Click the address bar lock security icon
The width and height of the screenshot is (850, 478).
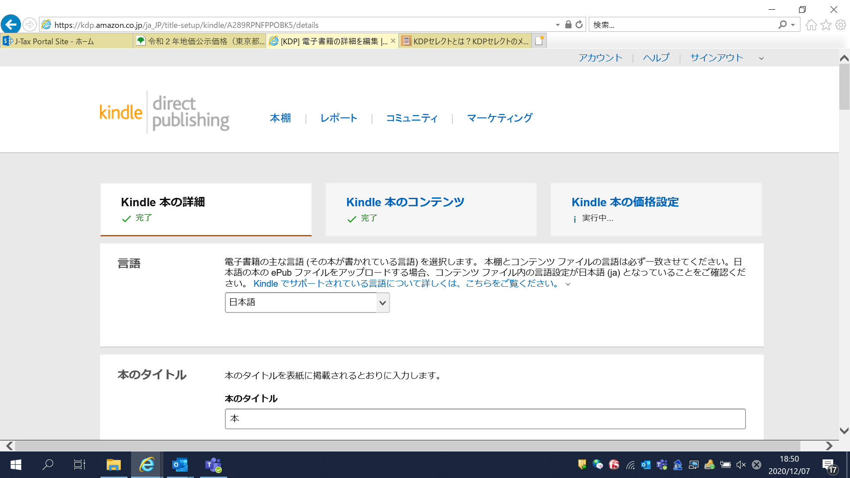(568, 25)
